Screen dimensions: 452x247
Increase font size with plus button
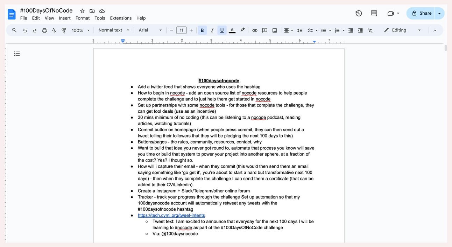[x=191, y=30]
